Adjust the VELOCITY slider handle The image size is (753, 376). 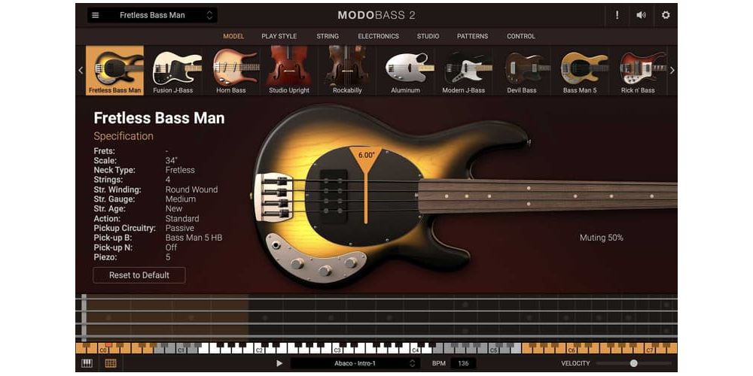[x=634, y=363]
